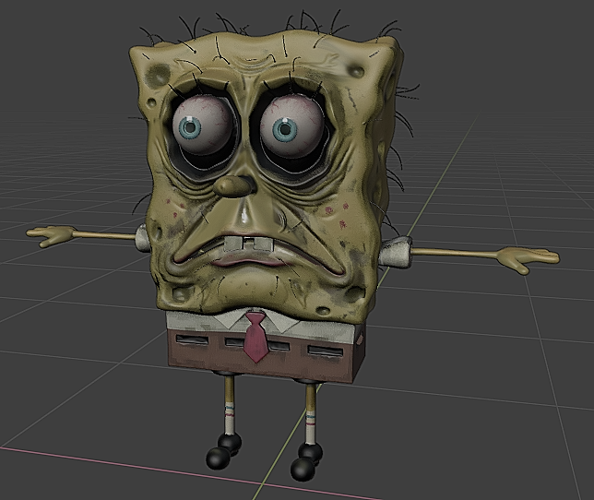Select the red necktie on the model
This screenshot has width=594, height=500.
click(x=256, y=337)
